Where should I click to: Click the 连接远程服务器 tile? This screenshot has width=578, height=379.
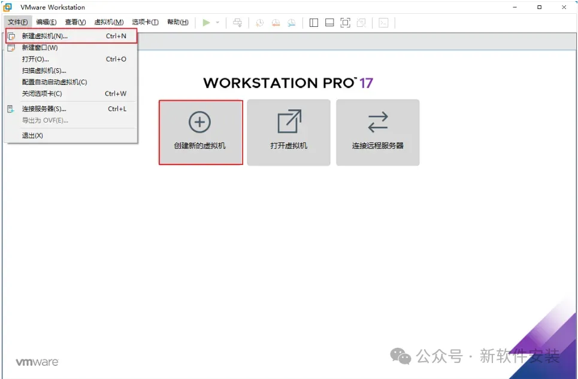click(x=378, y=133)
